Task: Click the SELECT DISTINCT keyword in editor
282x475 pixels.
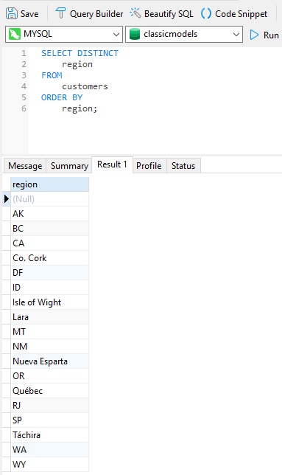Action: tap(80, 53)
